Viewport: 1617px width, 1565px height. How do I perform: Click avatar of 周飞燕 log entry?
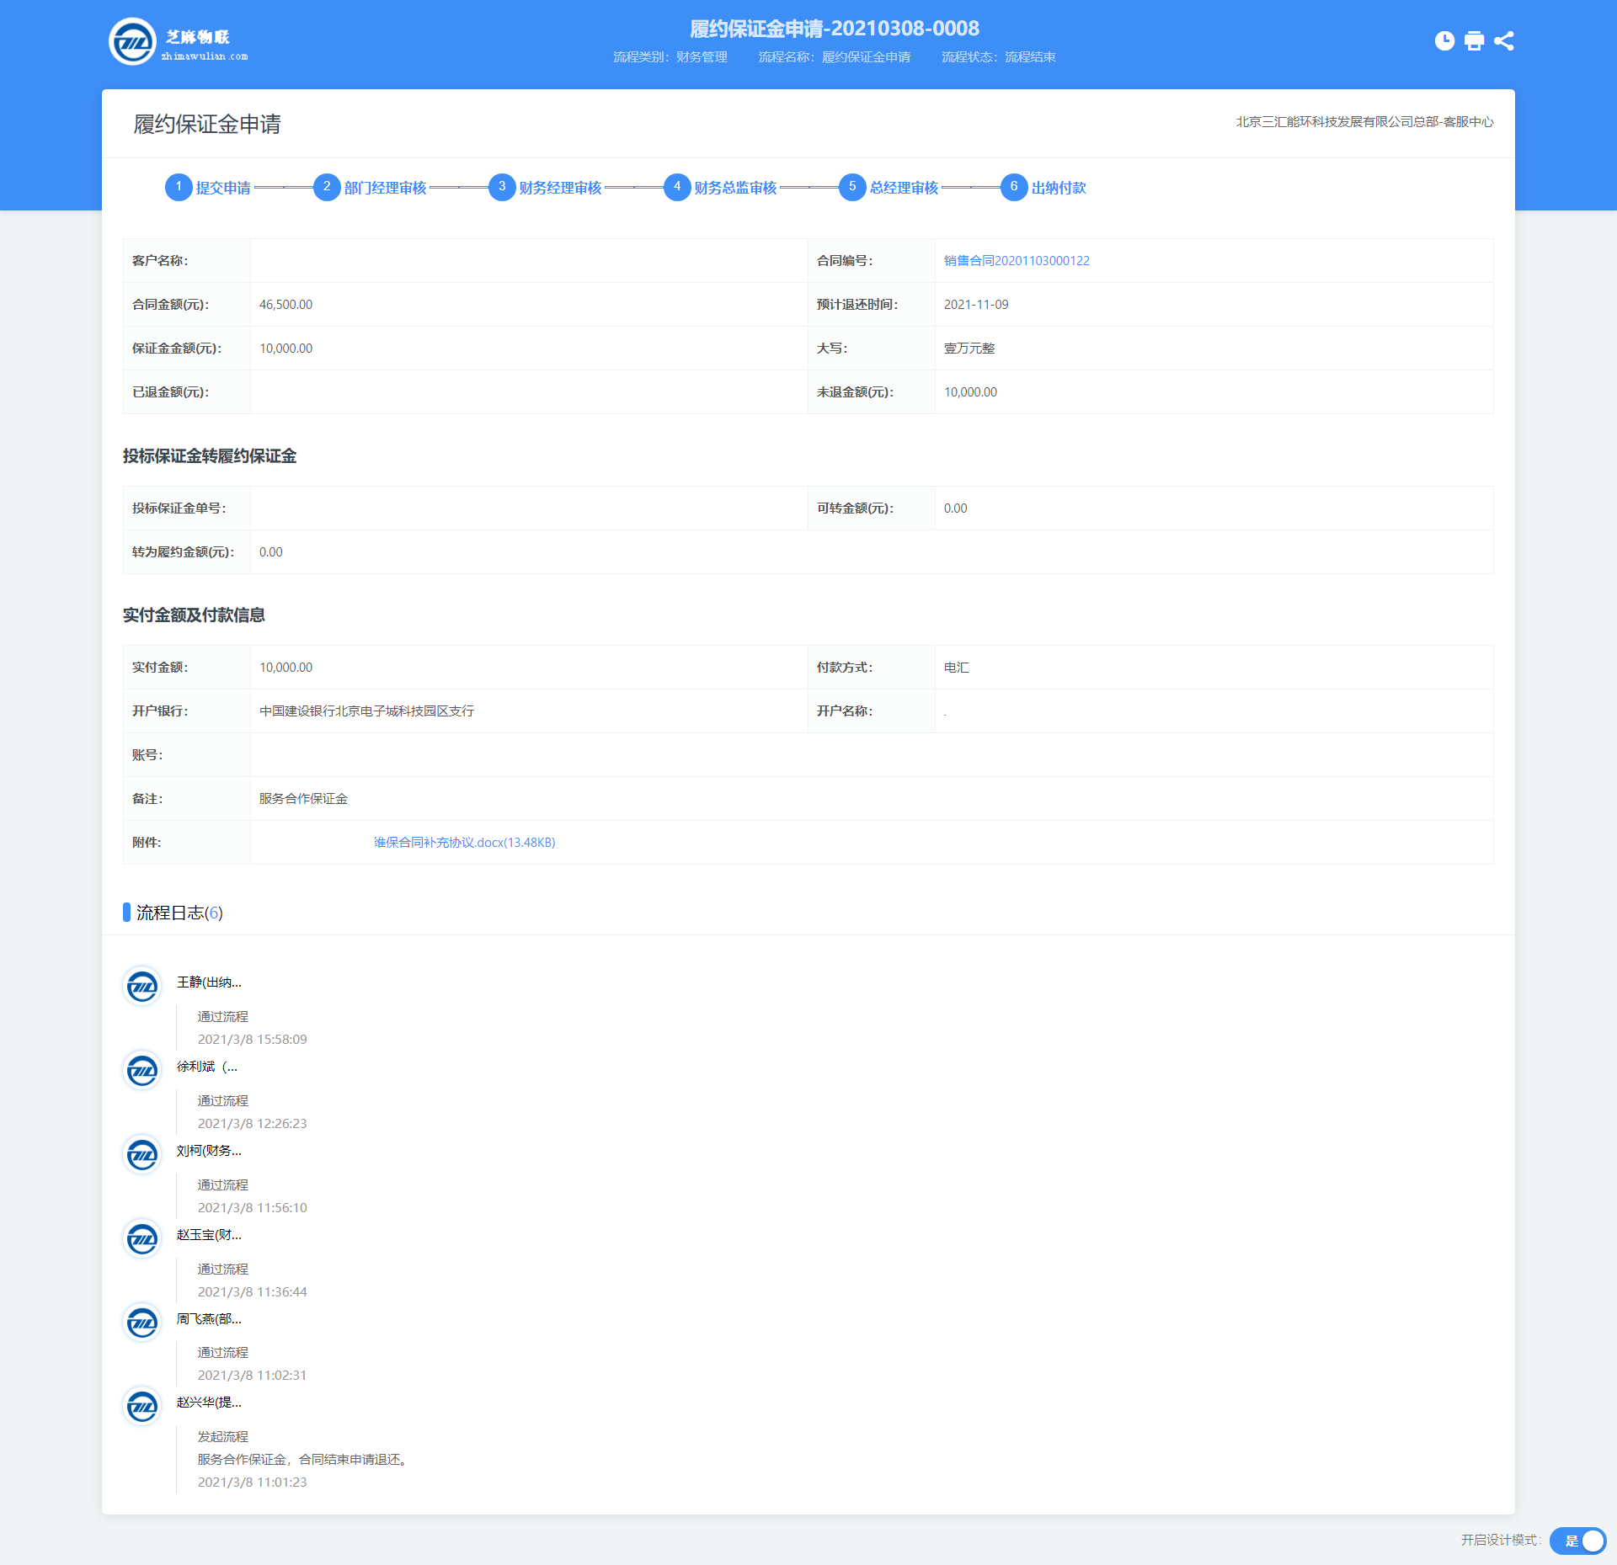[142, 1322]
